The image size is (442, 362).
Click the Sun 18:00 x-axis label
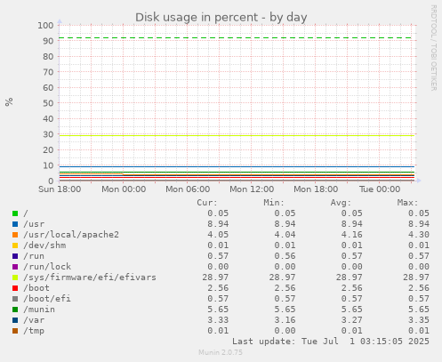coord(60,189)
